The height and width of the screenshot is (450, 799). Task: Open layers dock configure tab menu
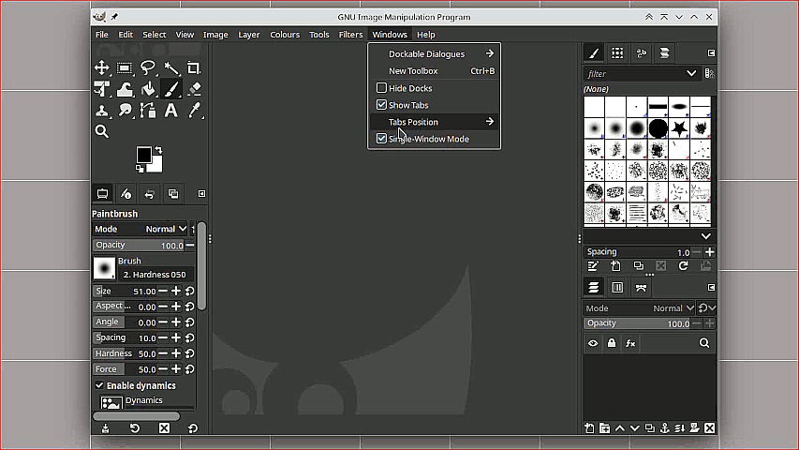(x=711, y=288)
